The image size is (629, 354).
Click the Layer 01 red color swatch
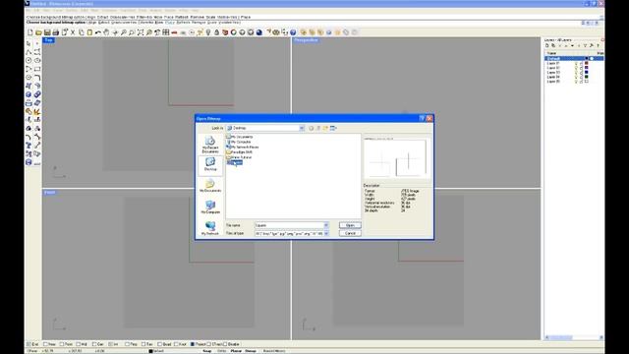tap(586, 63)
